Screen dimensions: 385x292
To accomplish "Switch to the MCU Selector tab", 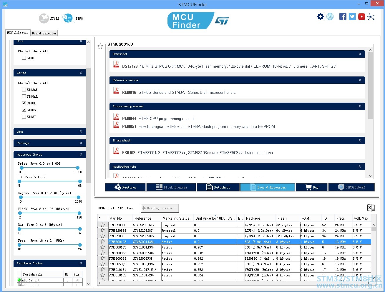I will (18, 33).
